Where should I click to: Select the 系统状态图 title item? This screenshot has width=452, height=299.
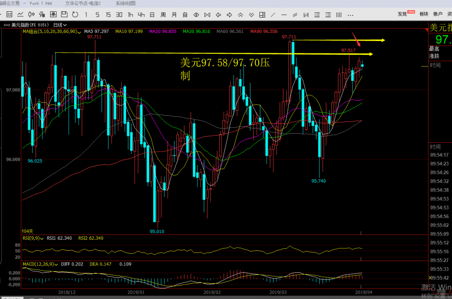coord(125,4)
